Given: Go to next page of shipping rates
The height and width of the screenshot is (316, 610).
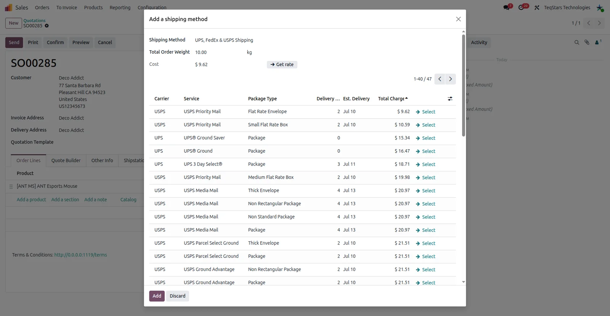Looking at the screenshot, I should click(x=450, y=79).
